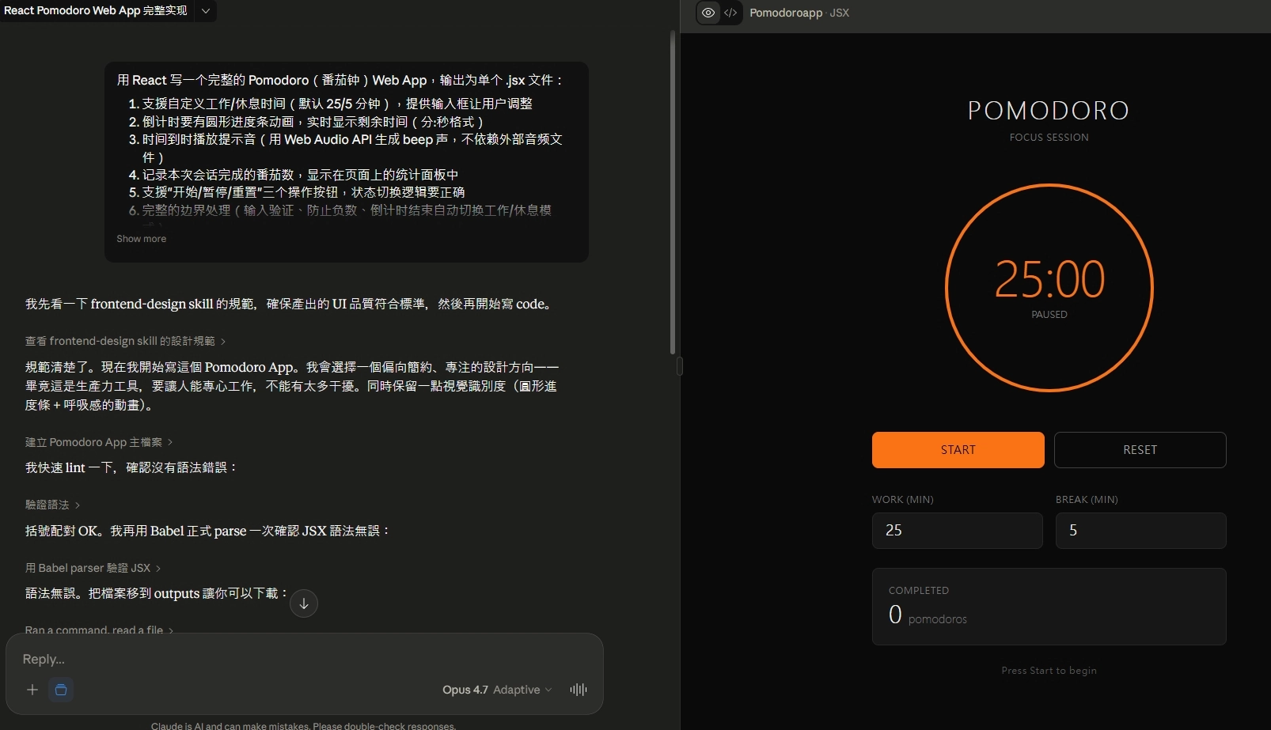Toggle the preview eye icon on the artifact
The width and height of the screenshot is (1271, 730).
tap(708, 13)
